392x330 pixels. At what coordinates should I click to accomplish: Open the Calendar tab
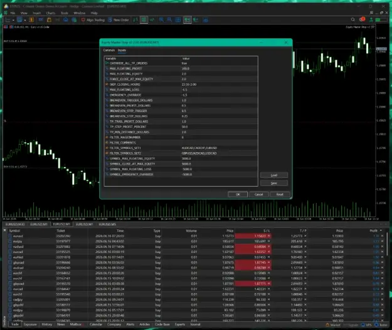(x=96, y=324)
